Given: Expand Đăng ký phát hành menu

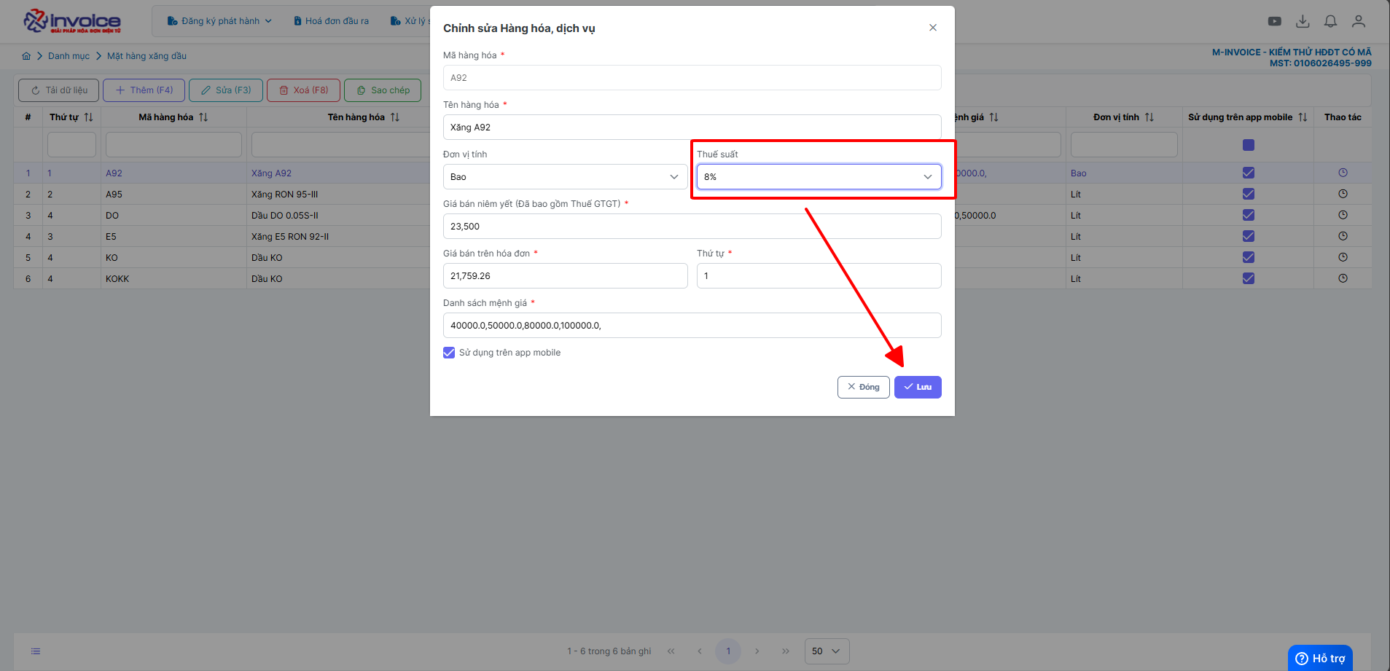Looking at the screenshot, I should coord(219,21).
